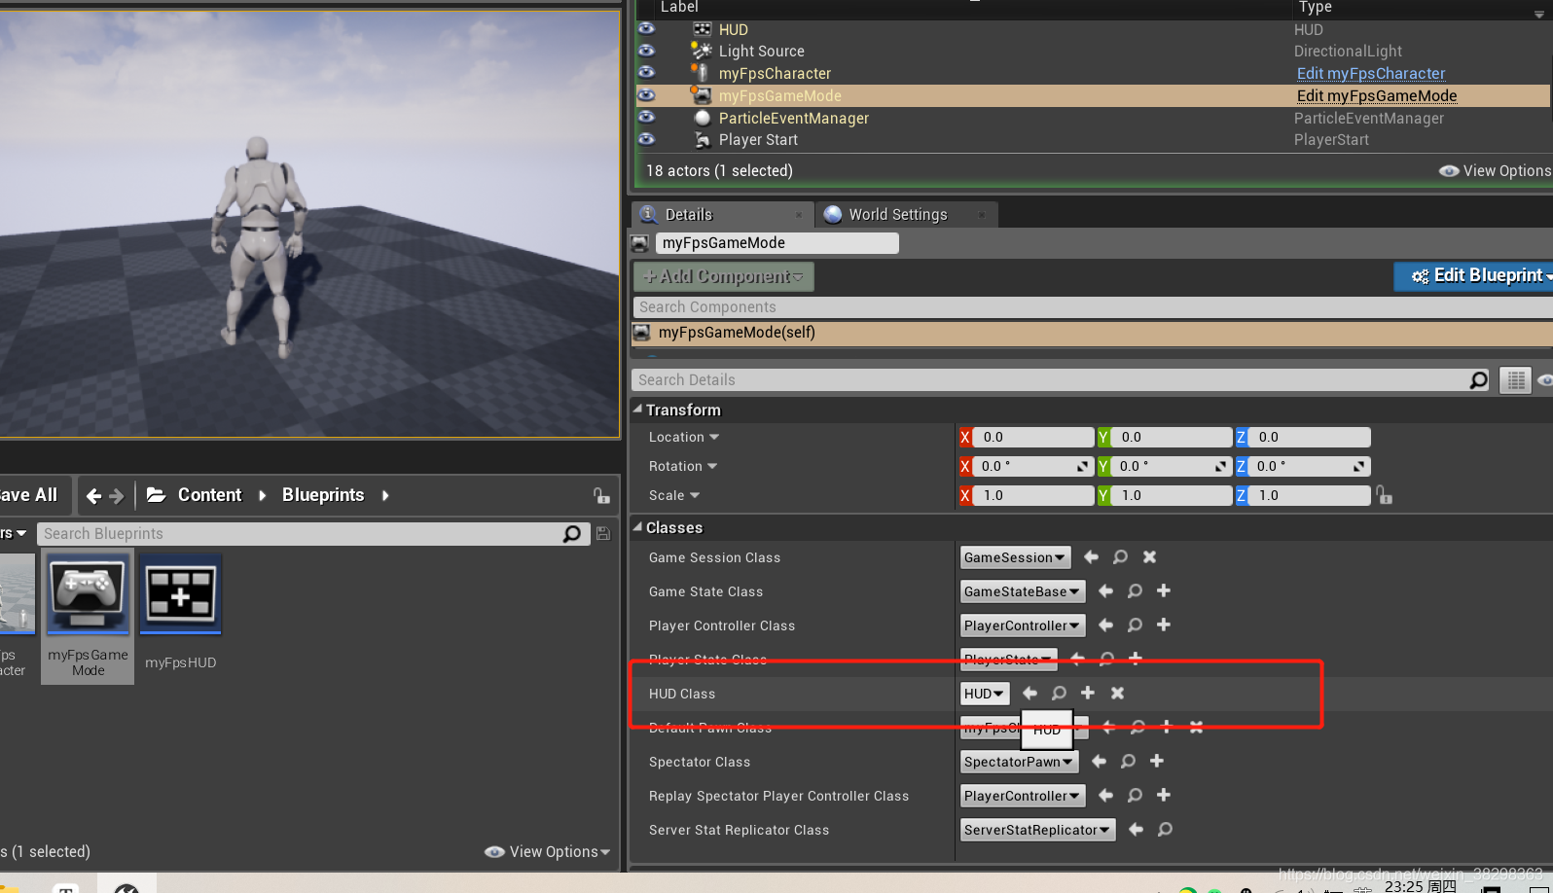Use selected asset for HUD Class
This screenshot has height=893, width=1553.
(x=1029, y=694)
